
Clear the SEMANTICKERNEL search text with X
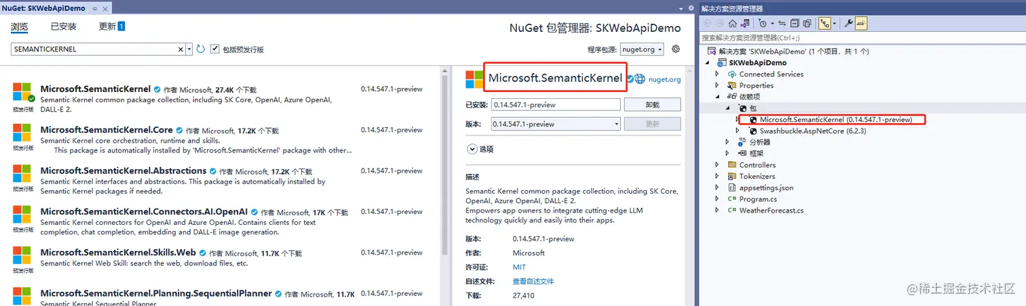(x=181, y=49)
